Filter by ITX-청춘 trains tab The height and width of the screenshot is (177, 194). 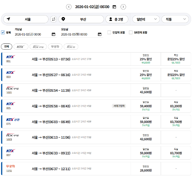coord(71,47)
